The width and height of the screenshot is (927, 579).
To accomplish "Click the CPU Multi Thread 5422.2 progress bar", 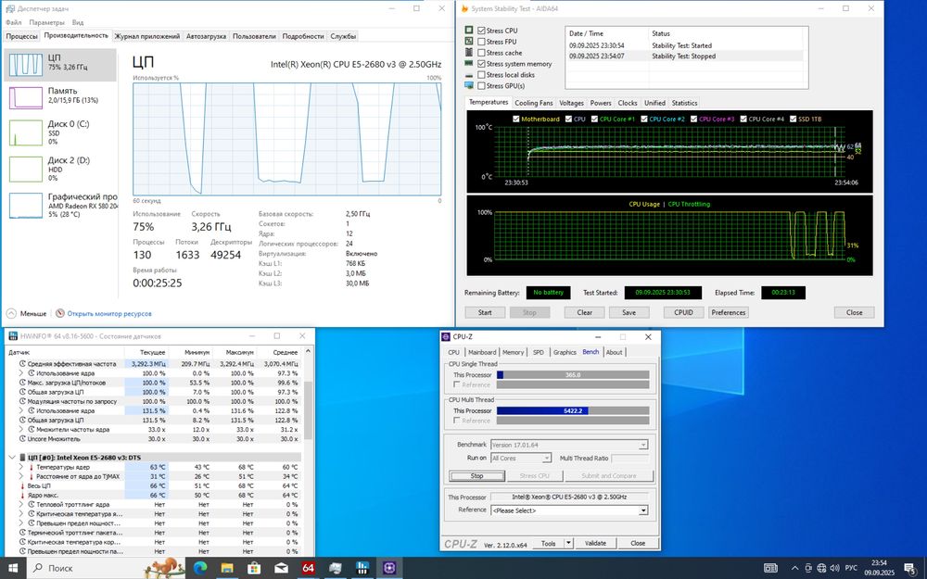I will point(573,410).
